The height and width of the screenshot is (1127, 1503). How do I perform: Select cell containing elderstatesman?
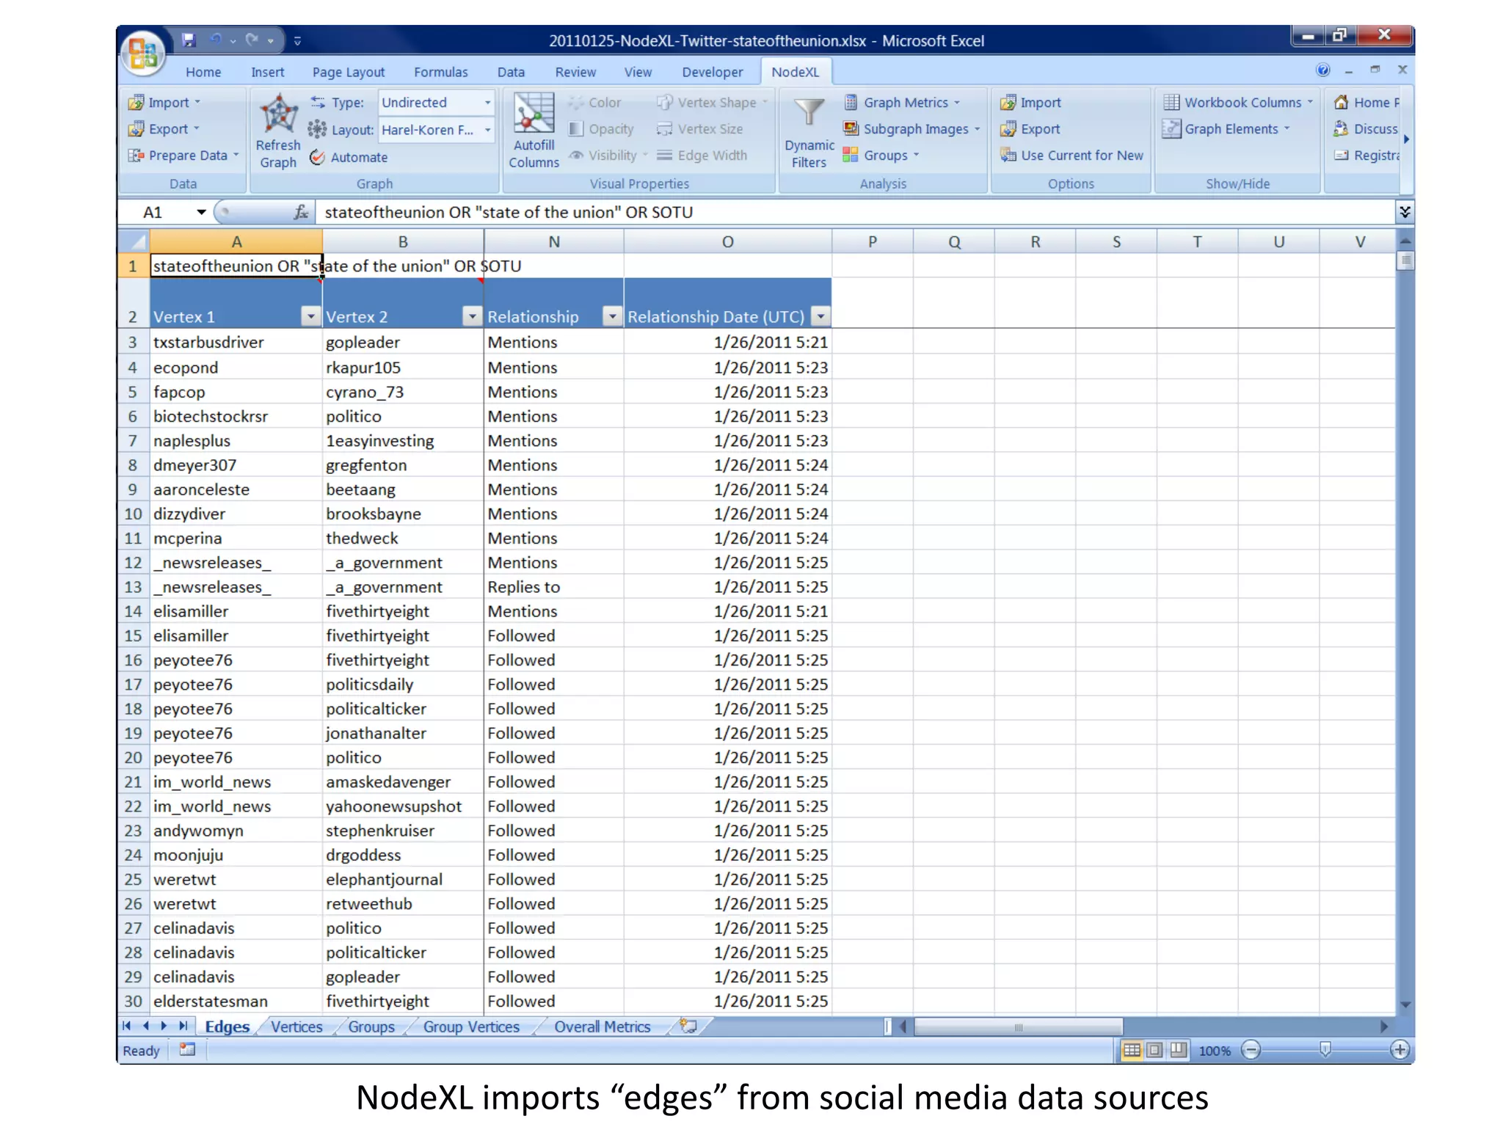[236, 1002]
